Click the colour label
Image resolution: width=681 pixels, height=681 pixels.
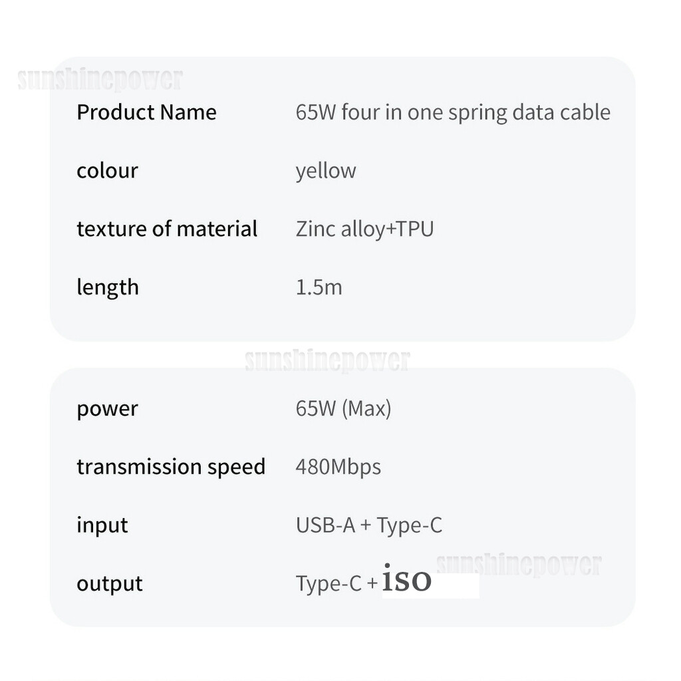(x=107, y=170)
